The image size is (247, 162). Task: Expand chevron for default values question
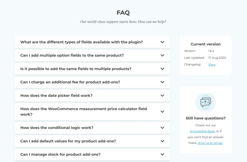(x=162, y=141)
